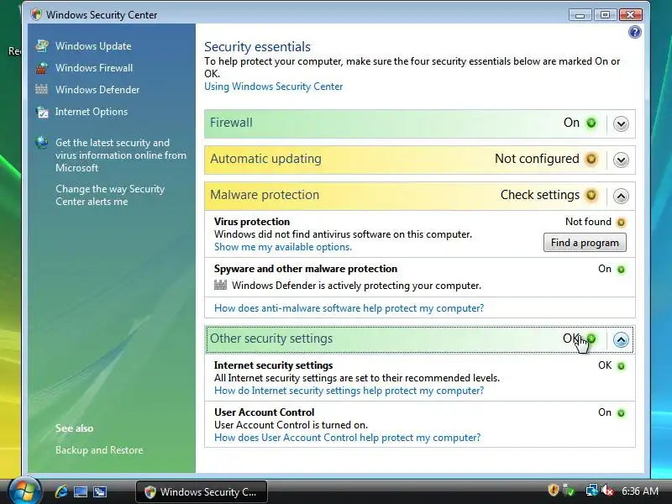Click the Internet security settings OK light
The width and height of the screenshot is (672, 504).
click(621, 366)
